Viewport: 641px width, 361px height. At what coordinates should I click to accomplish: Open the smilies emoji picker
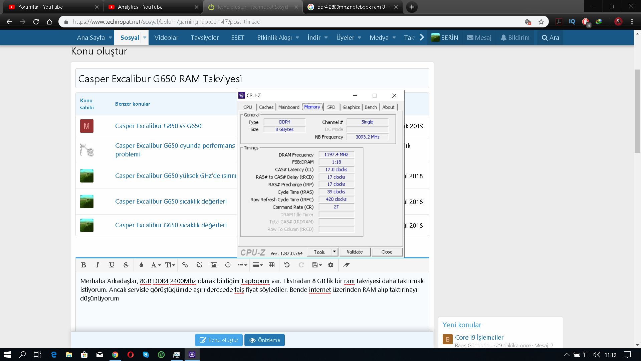(228, 265)
